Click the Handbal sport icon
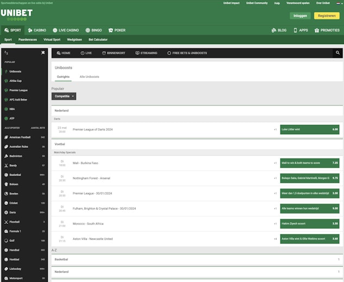Image resolution: width=344 pixels, height=282 pixels. pos(6,250)
